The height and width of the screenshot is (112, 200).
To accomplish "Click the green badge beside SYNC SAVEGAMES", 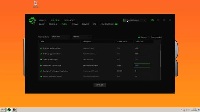I will point(116,24).
